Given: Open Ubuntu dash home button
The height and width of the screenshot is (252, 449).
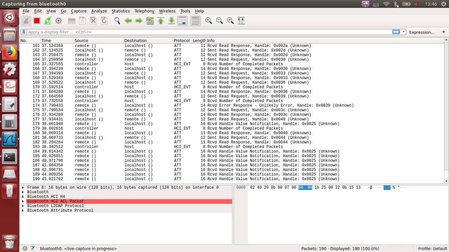Looking at the screenshot, I should 10,17.
